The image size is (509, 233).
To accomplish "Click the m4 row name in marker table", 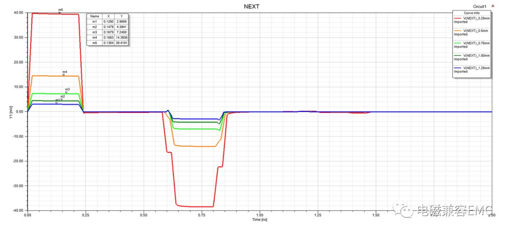I will point(95,37).
